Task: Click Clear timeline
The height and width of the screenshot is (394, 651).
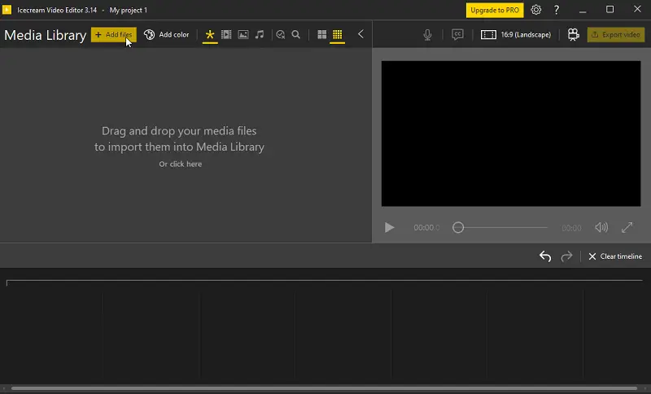Action: click(615, 256)
